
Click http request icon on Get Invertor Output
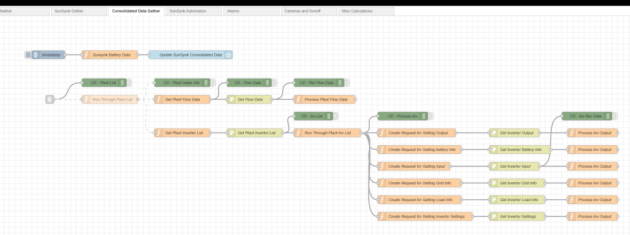(493, 133)
